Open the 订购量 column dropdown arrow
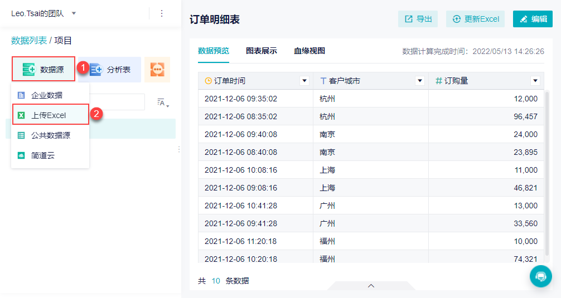 click(x=535, y=81)
